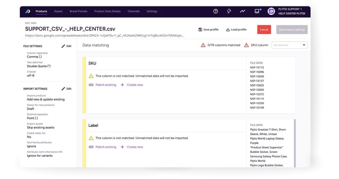Viewport: 339px width, 179px height.
Task: Click the Label file data scrollbar
Action: pos(295,143)
